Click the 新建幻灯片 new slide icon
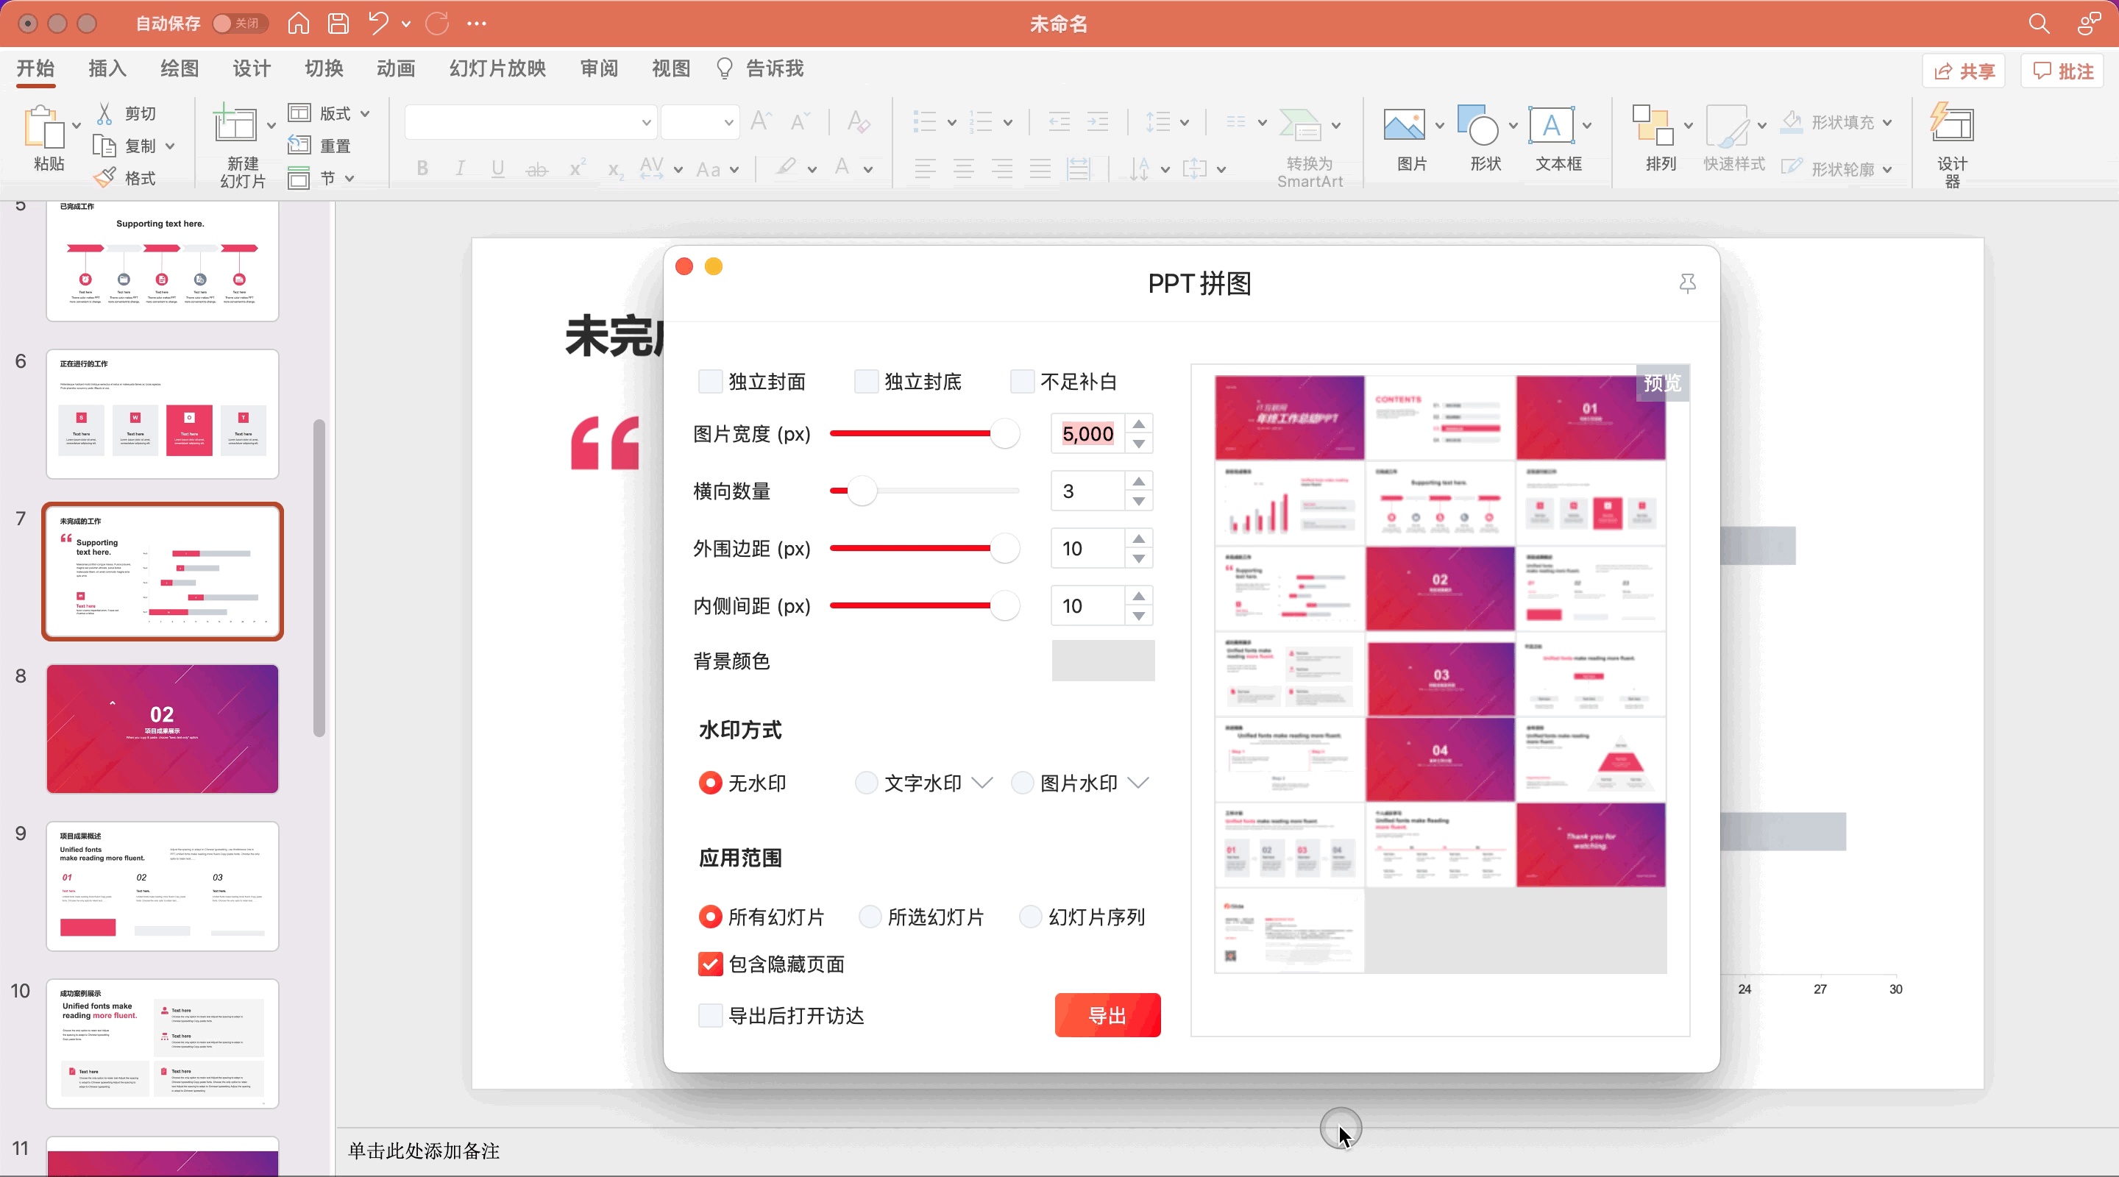 coord(235,125)
